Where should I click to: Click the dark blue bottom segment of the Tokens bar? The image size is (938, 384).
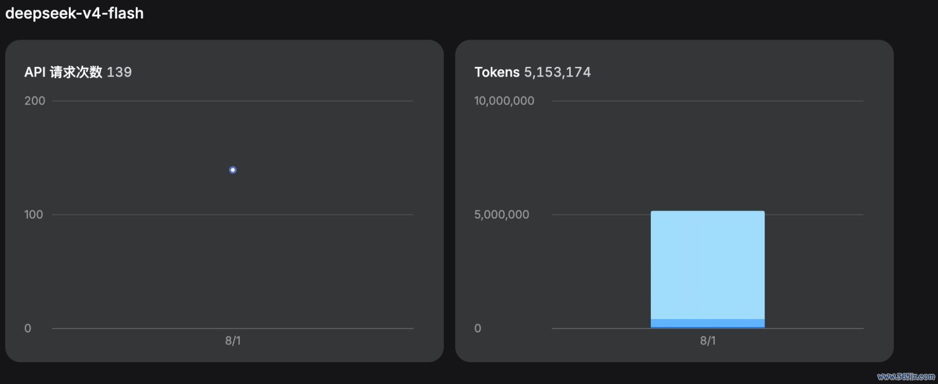(x=707, y=323)
